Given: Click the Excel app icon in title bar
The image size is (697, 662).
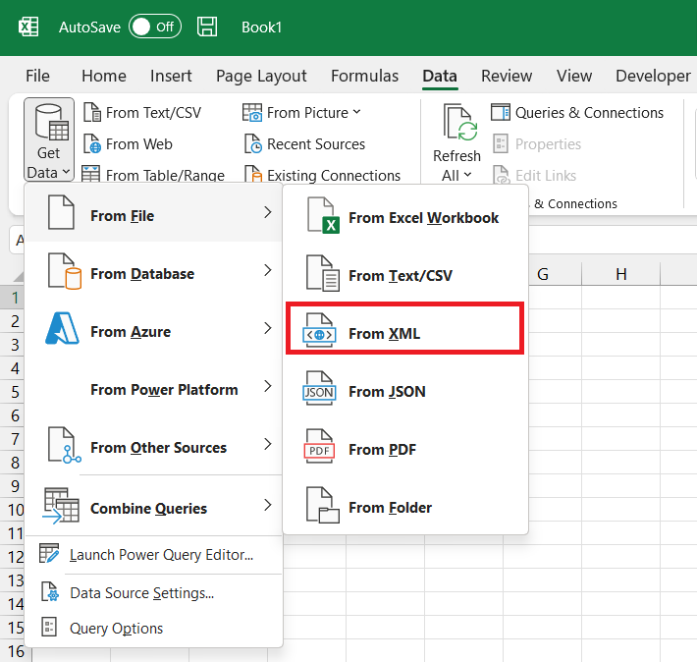Looking at the screenshot, I should tap(28, 27).
